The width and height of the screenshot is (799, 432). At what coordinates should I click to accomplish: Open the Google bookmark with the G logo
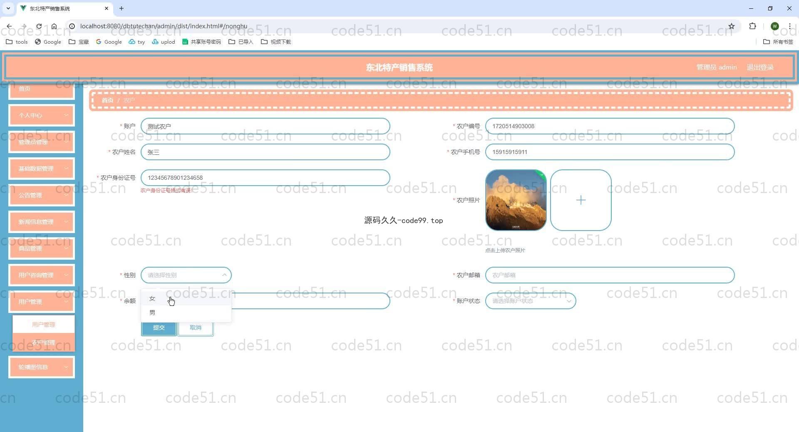pos(109,42)
